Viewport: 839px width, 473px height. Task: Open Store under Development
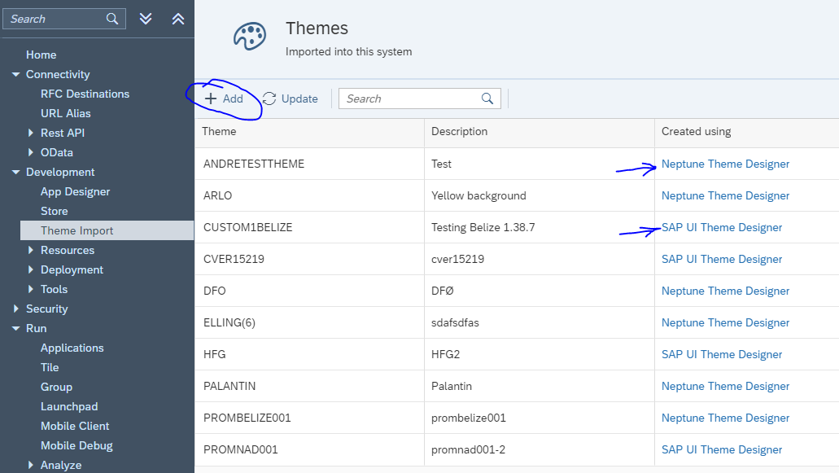pos(54,211)
